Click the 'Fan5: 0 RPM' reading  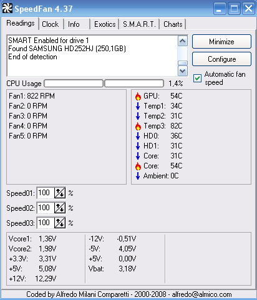(28, 136)
